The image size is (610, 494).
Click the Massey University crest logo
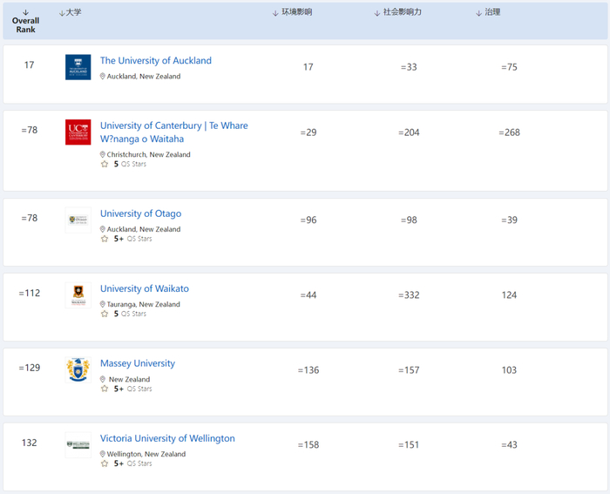[x=78, y=369]
